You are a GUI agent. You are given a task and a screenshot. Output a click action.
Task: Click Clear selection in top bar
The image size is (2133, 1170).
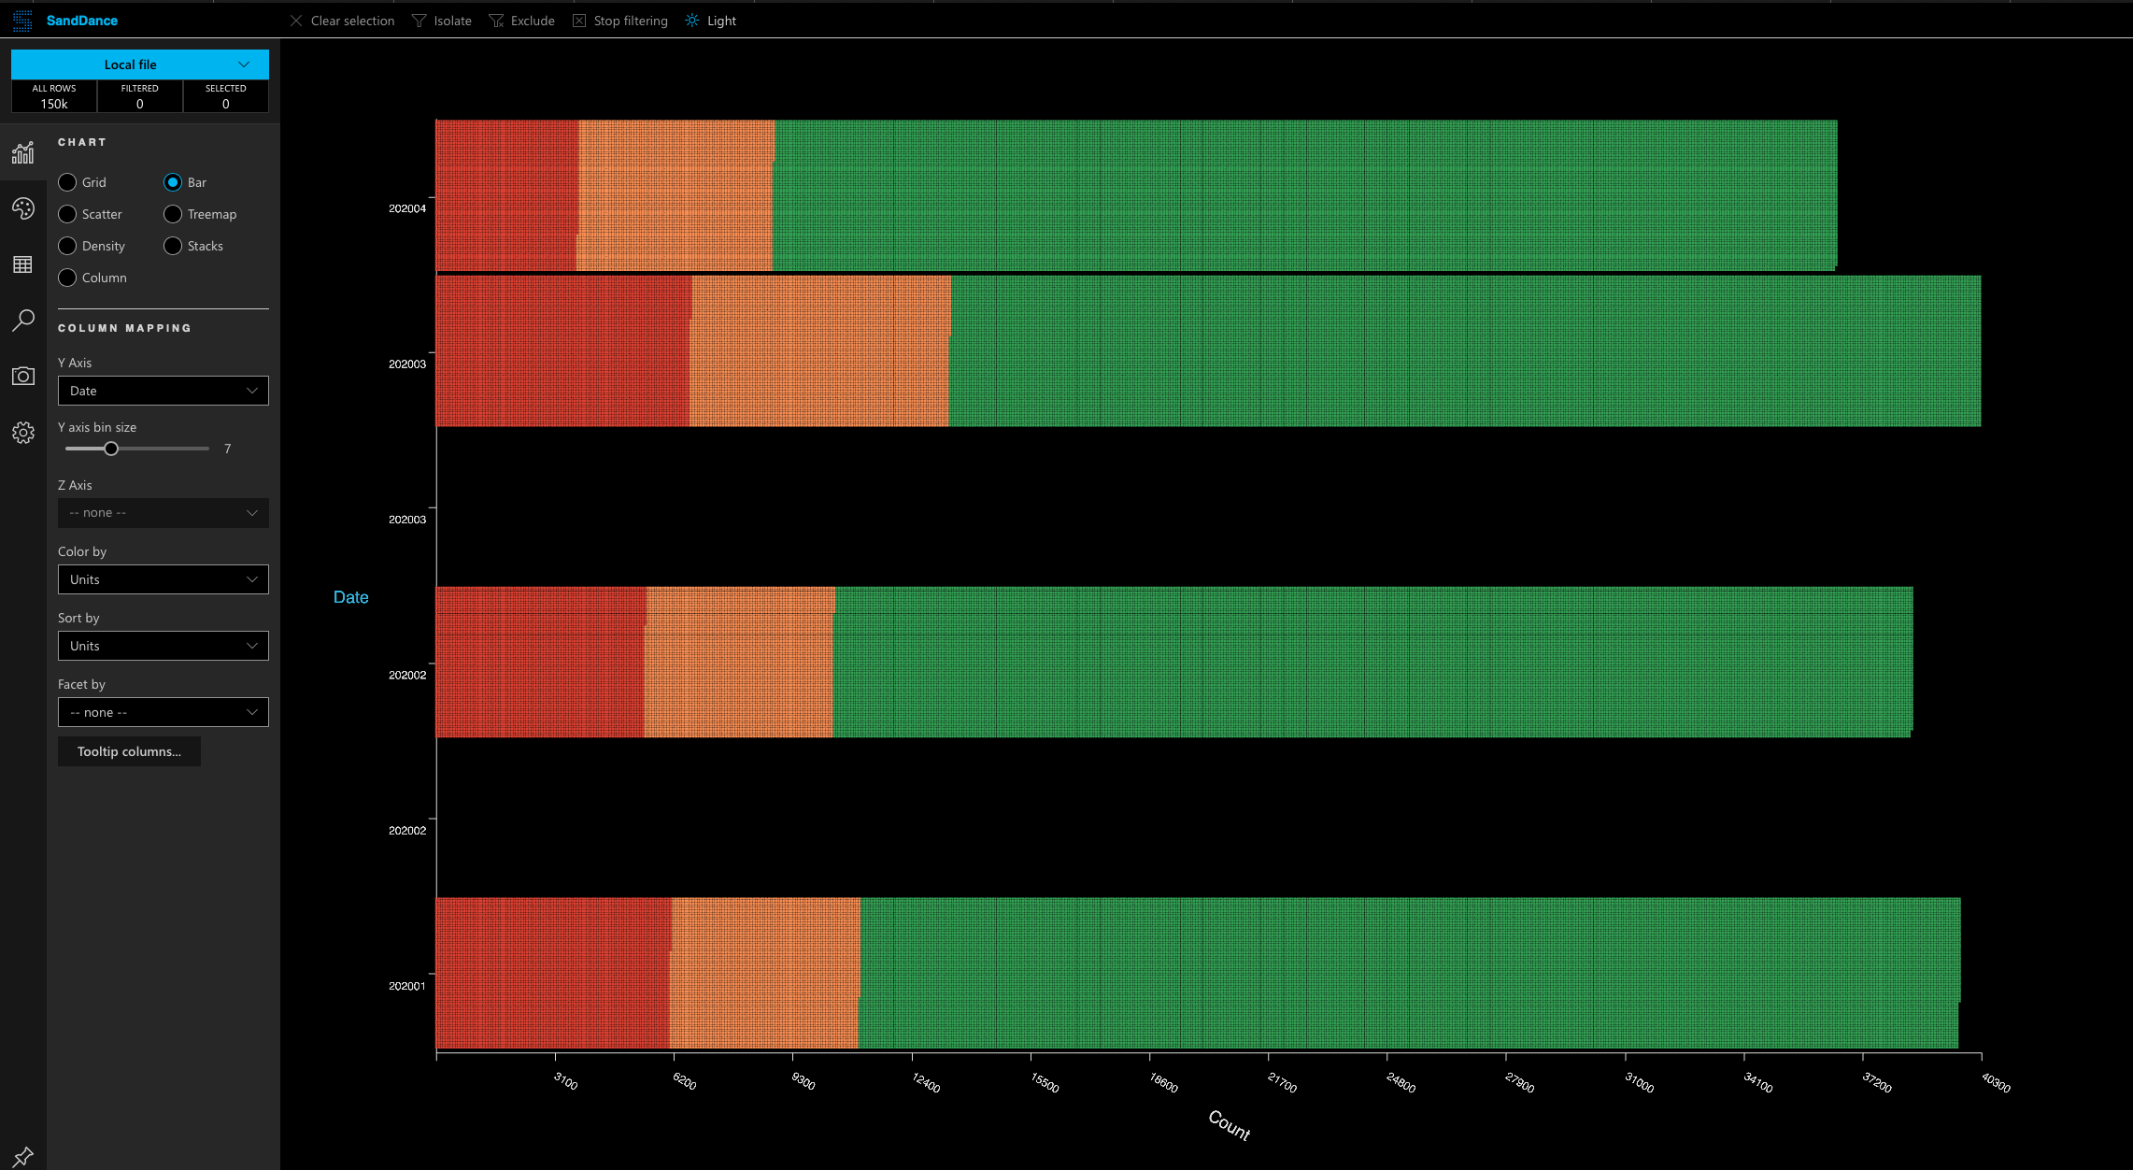coord(342,21)
